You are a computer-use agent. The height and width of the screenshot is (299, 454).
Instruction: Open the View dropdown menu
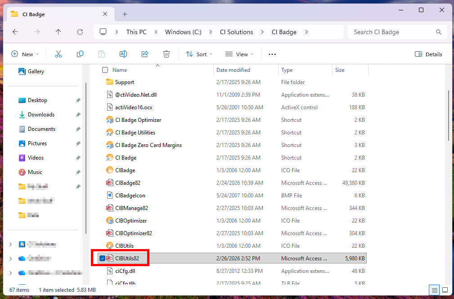(239, 54)
